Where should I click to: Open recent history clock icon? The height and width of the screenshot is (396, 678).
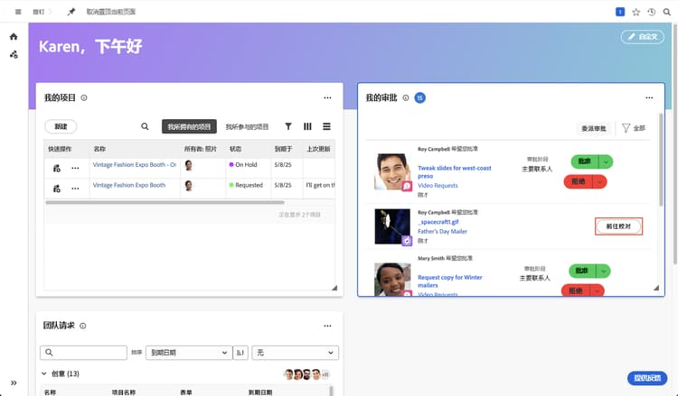[x=652, y=12]
